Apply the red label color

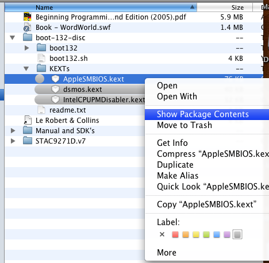coord(175,234)
